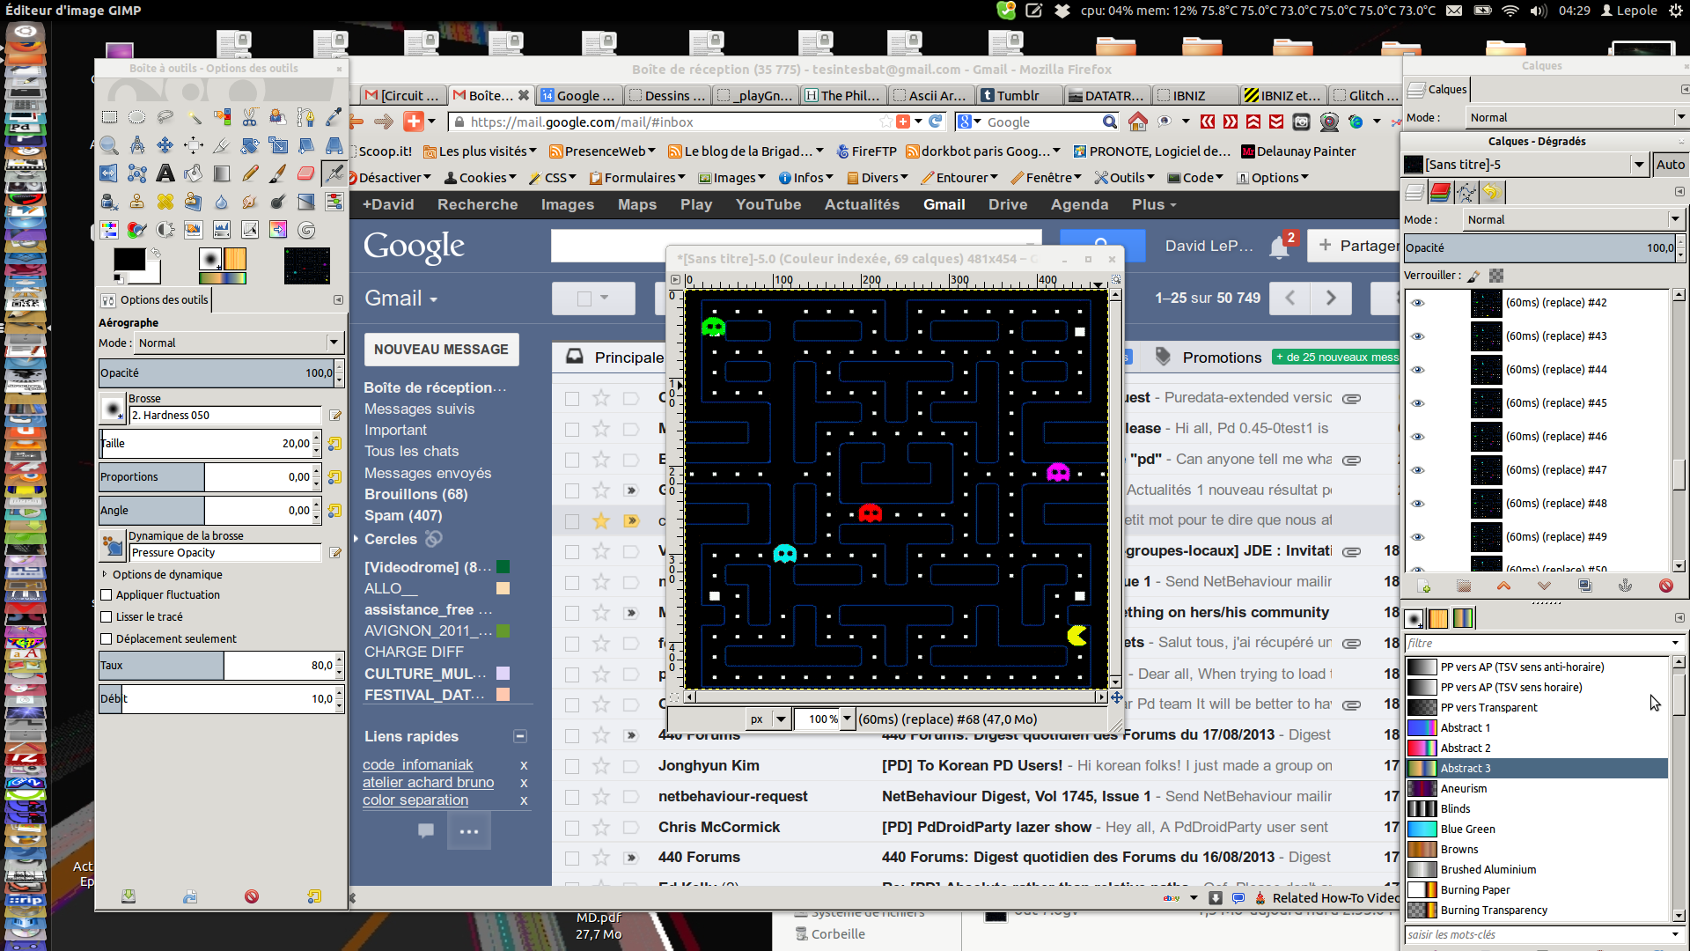Open the zoom percentage dropdown
Image resolution: width=1690 pixels, height=951 pixels.
click(x=847, y=719)
